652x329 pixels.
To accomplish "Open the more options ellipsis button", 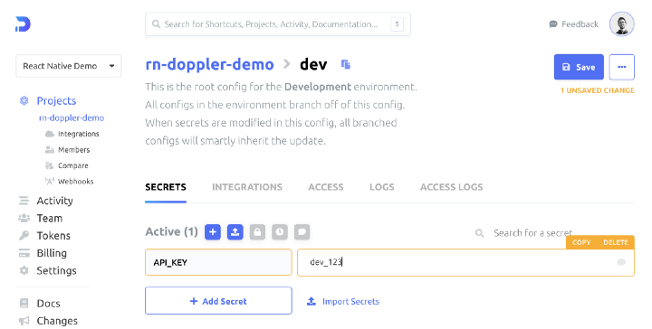I will [x=621, y=67].
